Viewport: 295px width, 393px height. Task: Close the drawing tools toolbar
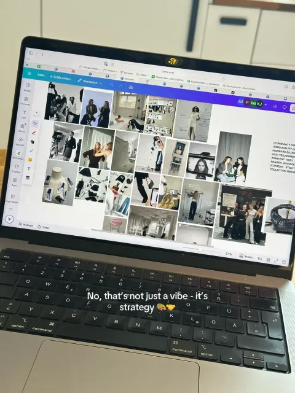(37, 112)
